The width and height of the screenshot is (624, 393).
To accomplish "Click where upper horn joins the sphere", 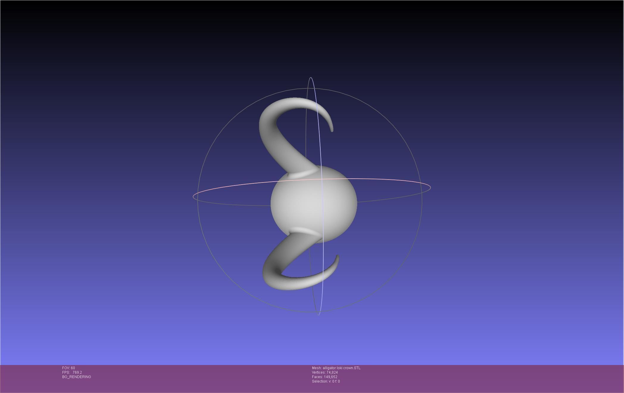I will click(302, 174).
